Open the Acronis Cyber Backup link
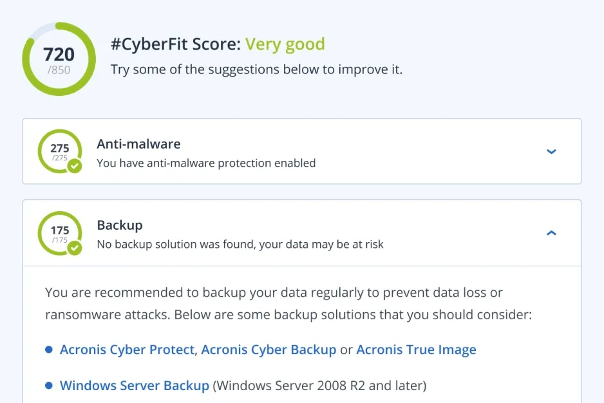This screenshot has width=604, height=403. [269, 350]
